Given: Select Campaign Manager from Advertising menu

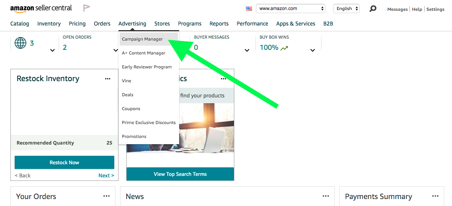Looking at the screenshot, I should click(142, 39).
